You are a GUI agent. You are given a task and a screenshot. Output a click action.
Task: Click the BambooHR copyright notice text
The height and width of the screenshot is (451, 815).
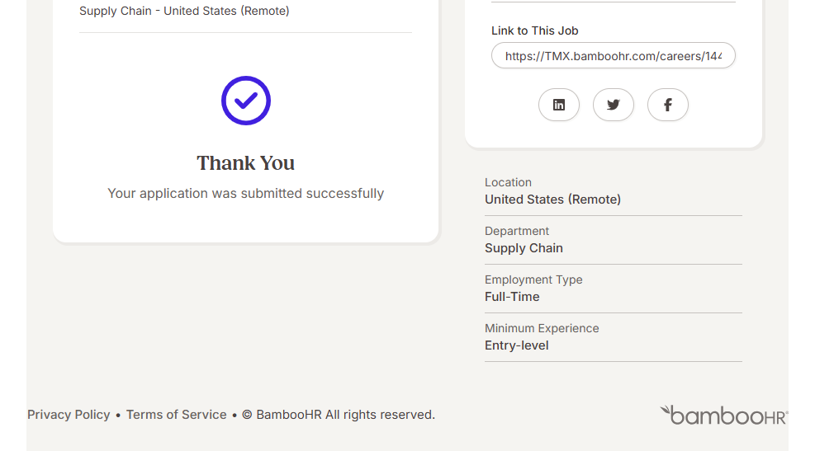tap(339, 415)
